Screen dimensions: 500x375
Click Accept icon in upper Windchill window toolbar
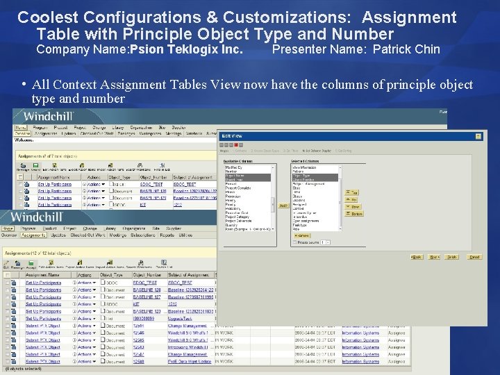click(35, 165)
